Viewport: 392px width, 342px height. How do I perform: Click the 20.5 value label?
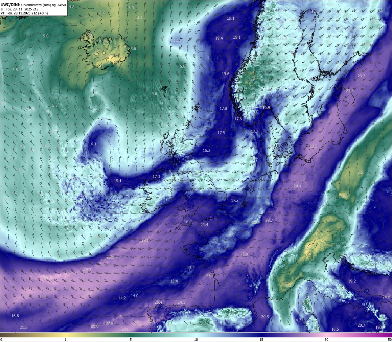pos(265,317)
